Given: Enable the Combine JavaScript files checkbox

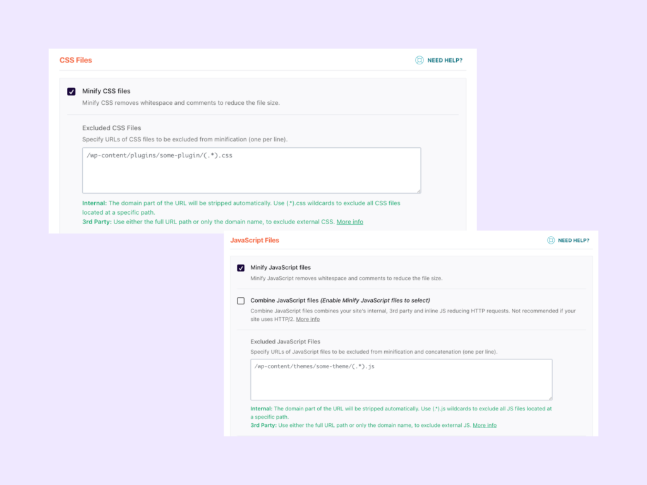Looking at the screenshot, I should 241,301.
